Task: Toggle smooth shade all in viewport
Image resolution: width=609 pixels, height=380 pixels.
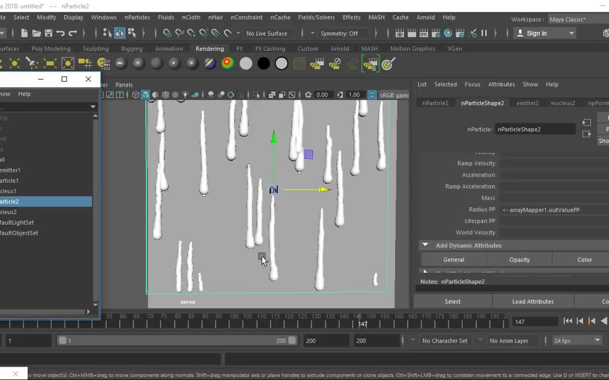Action: coord(145,95)
